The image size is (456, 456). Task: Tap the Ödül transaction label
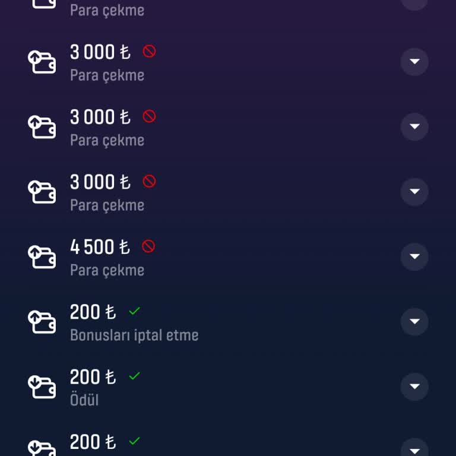pos(84,400)
